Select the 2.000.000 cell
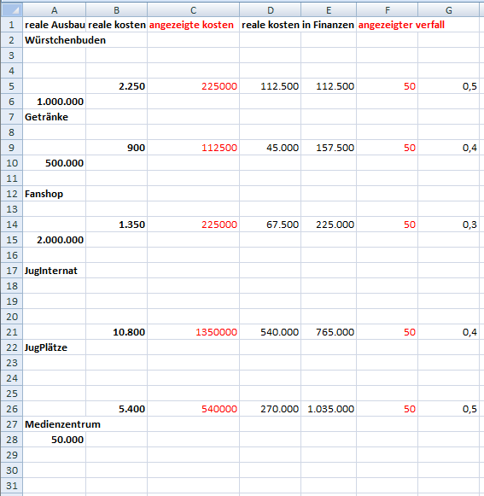 click(x=54, y=240)
